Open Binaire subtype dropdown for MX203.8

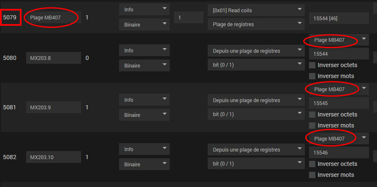point(144,65)
